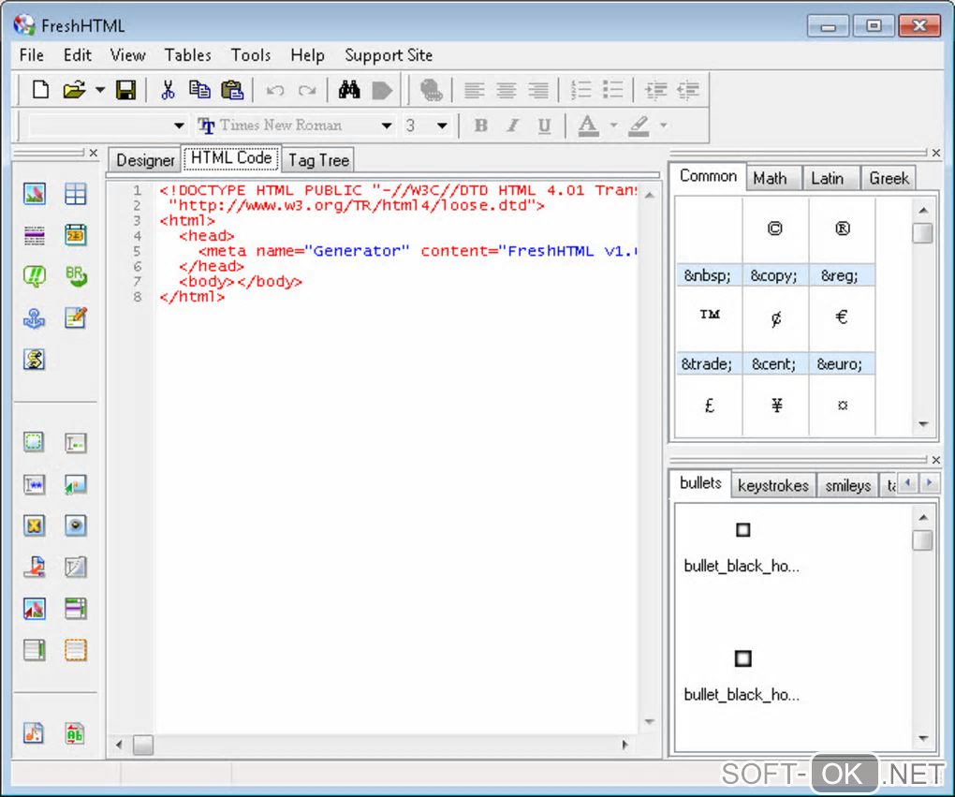Click the Paste clipboard icon
Screen dimensions: 955x797
click(231, 90)
